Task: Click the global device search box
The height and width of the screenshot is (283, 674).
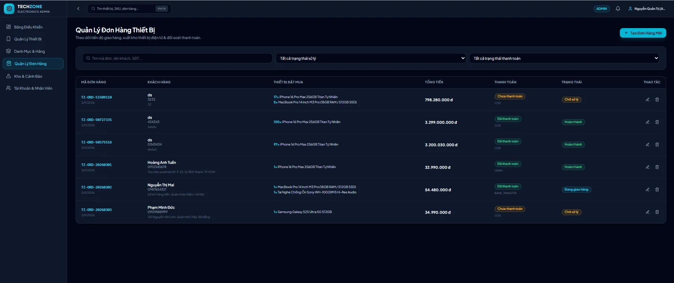Action: tap(129, 9)
